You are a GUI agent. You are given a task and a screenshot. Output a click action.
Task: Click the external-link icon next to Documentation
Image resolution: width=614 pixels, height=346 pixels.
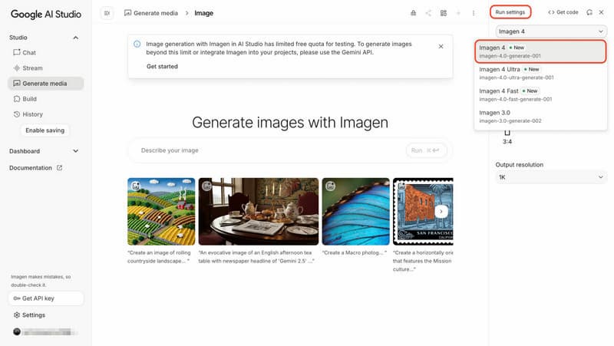[59, 168]
